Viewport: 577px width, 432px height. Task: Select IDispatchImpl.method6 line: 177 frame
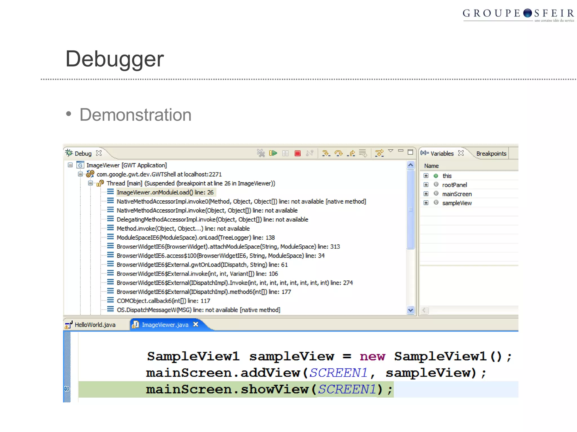[204, 292]
